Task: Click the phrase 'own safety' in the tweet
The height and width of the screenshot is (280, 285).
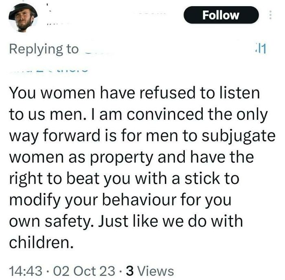Action: click(51, 221)
